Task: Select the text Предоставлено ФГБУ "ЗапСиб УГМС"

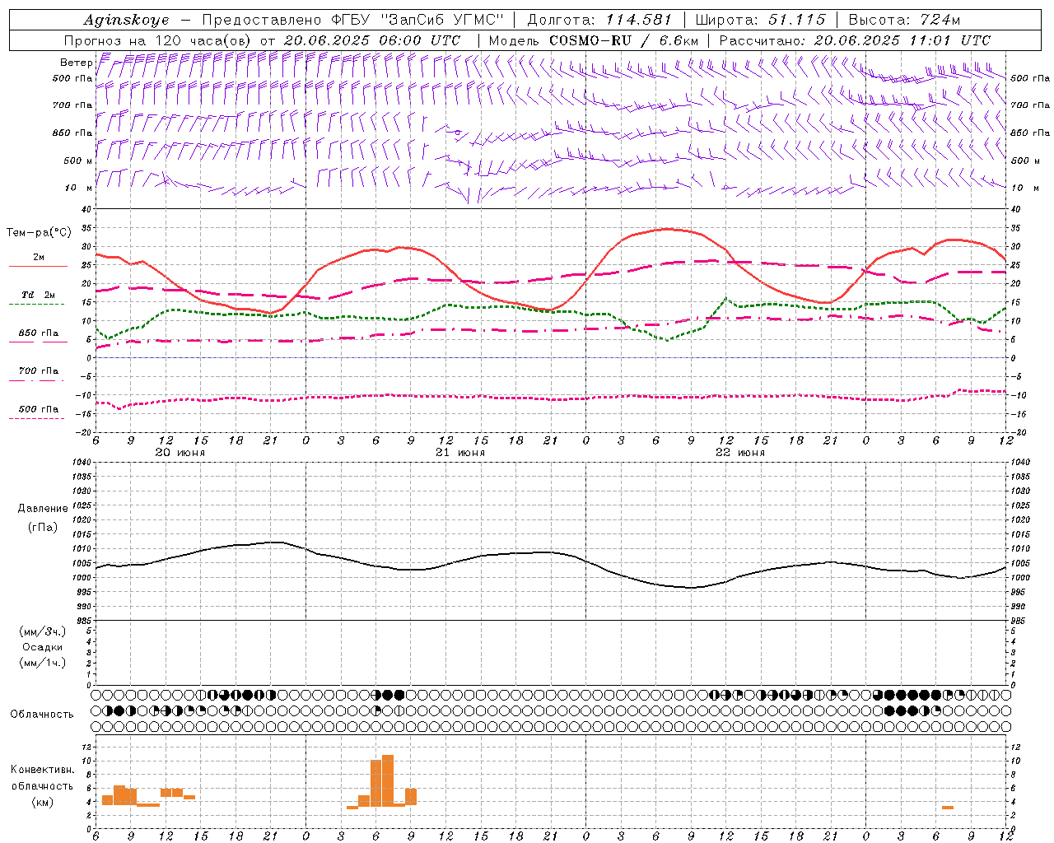Action: [x=352, y=20]
